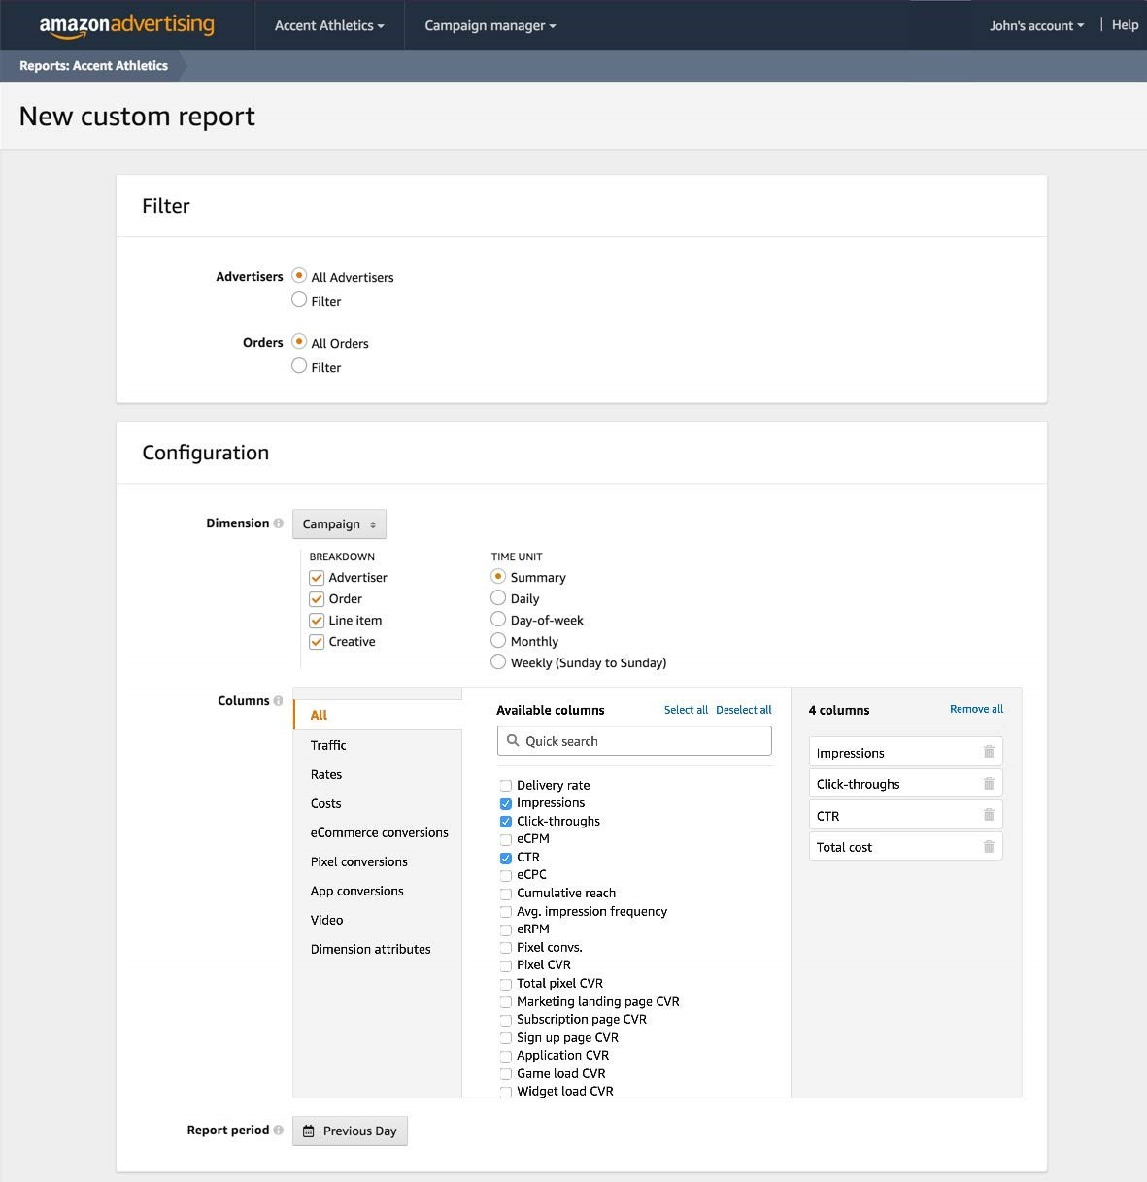
Task: Select the Filter radio under Advertisers
Action: tap(299, 300)
